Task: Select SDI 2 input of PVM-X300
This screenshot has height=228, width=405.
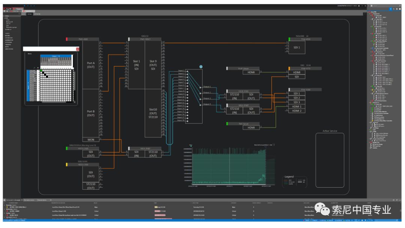Action: 297,98
